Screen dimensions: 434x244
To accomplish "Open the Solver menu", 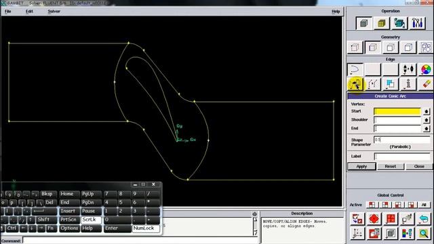I will click(x=54, y=12).
